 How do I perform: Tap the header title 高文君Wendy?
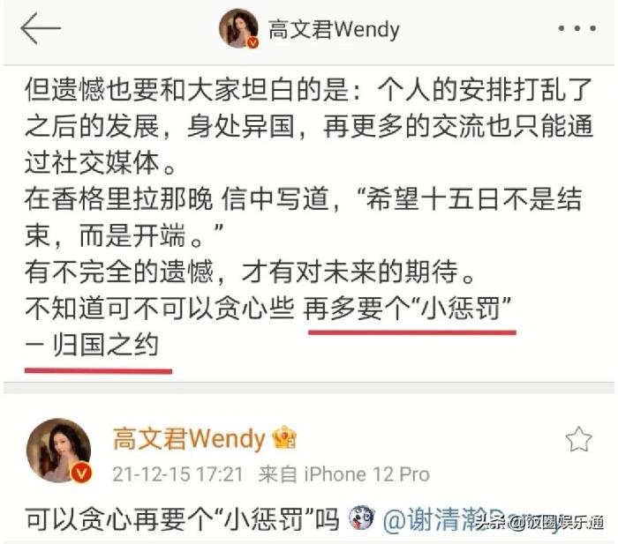tap(334, 29)
